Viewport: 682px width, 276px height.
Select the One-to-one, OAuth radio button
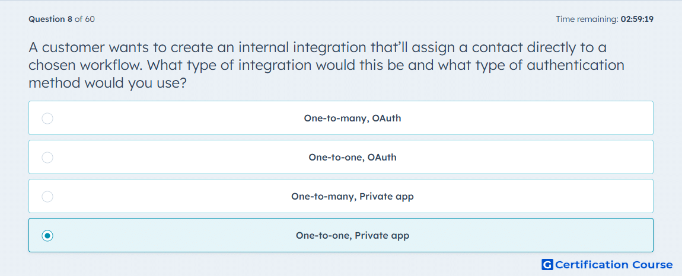[x=47, y=158]
